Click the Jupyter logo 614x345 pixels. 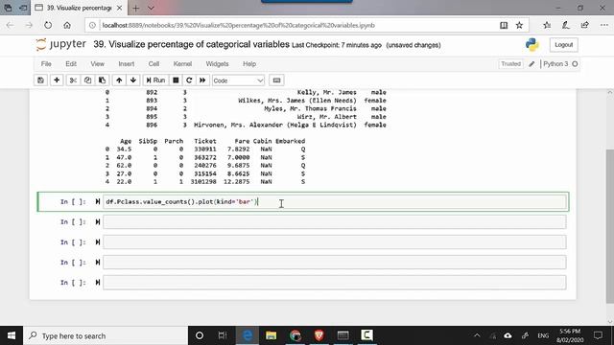coord(61,44)
